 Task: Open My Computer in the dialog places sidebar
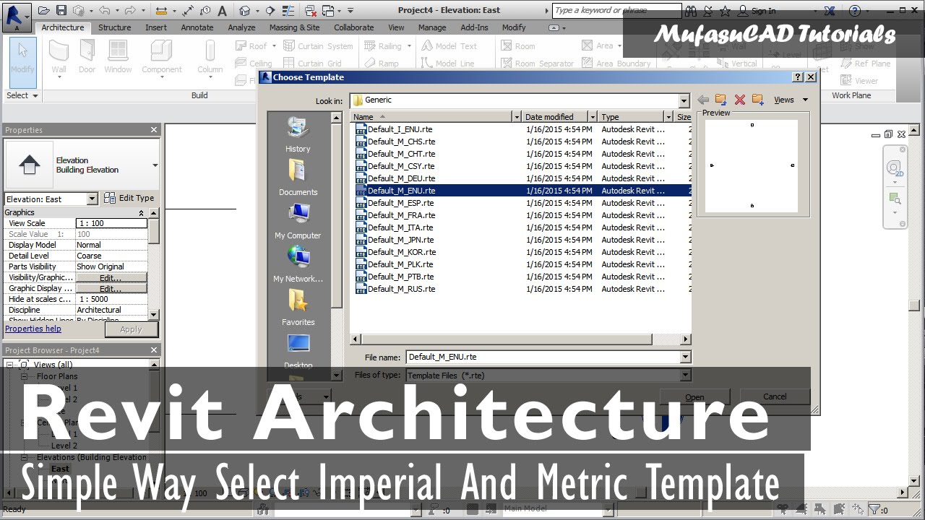[298, 221]
